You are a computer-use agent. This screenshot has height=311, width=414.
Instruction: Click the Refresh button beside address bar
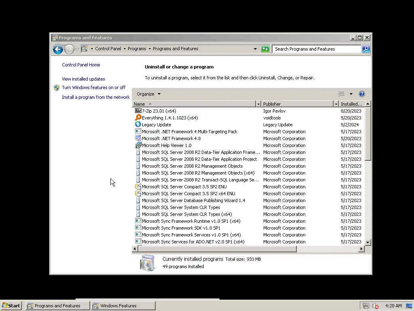click(265, 49)
